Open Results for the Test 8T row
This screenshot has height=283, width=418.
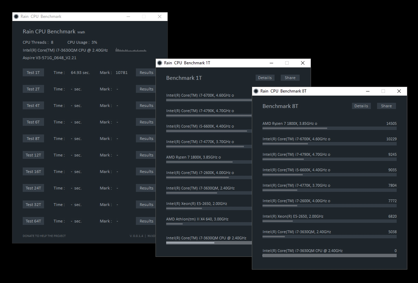[x=146, y=139]
